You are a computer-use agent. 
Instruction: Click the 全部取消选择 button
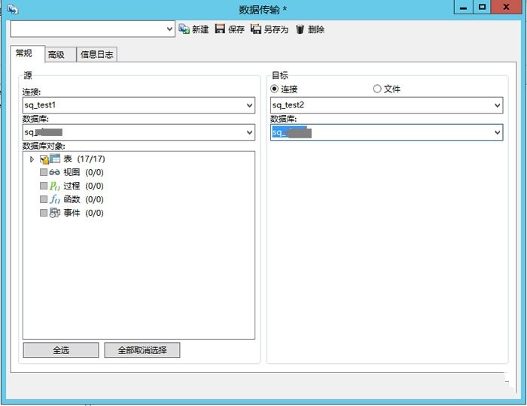point(142,350)
